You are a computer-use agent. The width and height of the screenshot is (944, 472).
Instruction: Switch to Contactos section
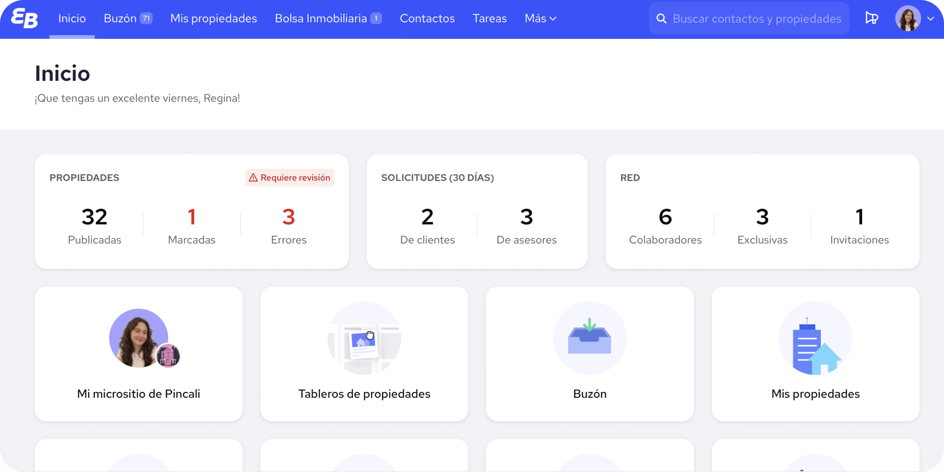[427, 18]
